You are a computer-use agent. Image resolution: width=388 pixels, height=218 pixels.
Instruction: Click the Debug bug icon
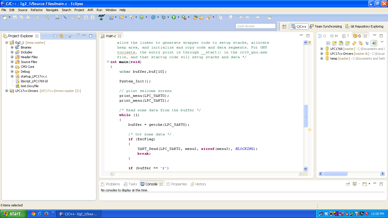click(x=163, y=17)
